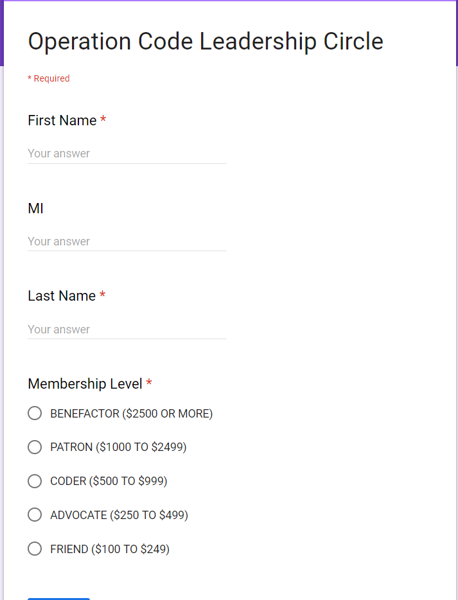Choose the PATRON ($1000 TO $2499) level
458x600 pixels.
point(35,447)
